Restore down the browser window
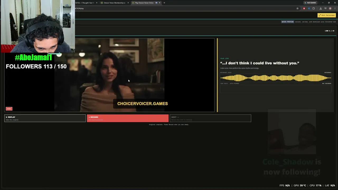338x190 pixels. pyautogui.click(x=329, y=3)
